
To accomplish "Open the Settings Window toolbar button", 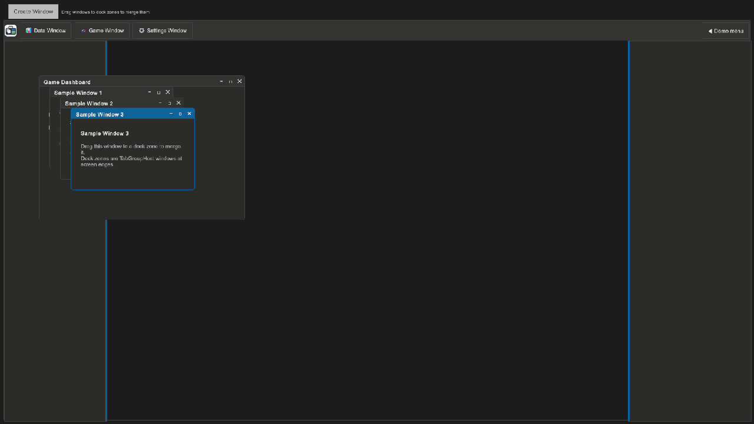I will tap(163, 31).
